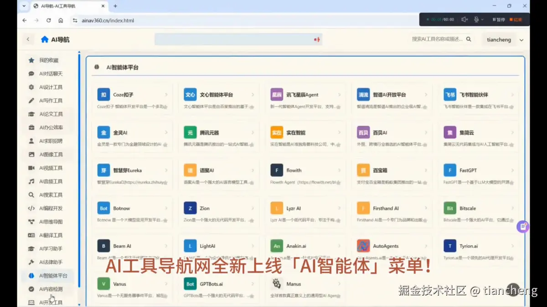
Task: Select the 我的收藏 star icon in sidebar
Action: coord(31,60)
